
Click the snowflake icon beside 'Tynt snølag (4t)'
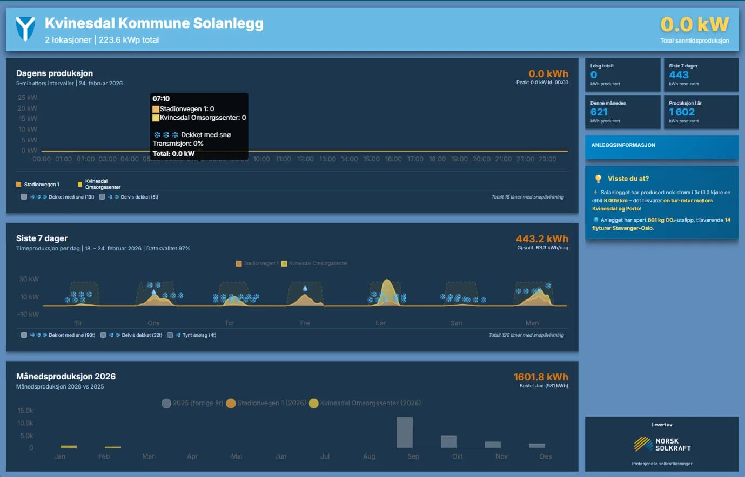180,335
